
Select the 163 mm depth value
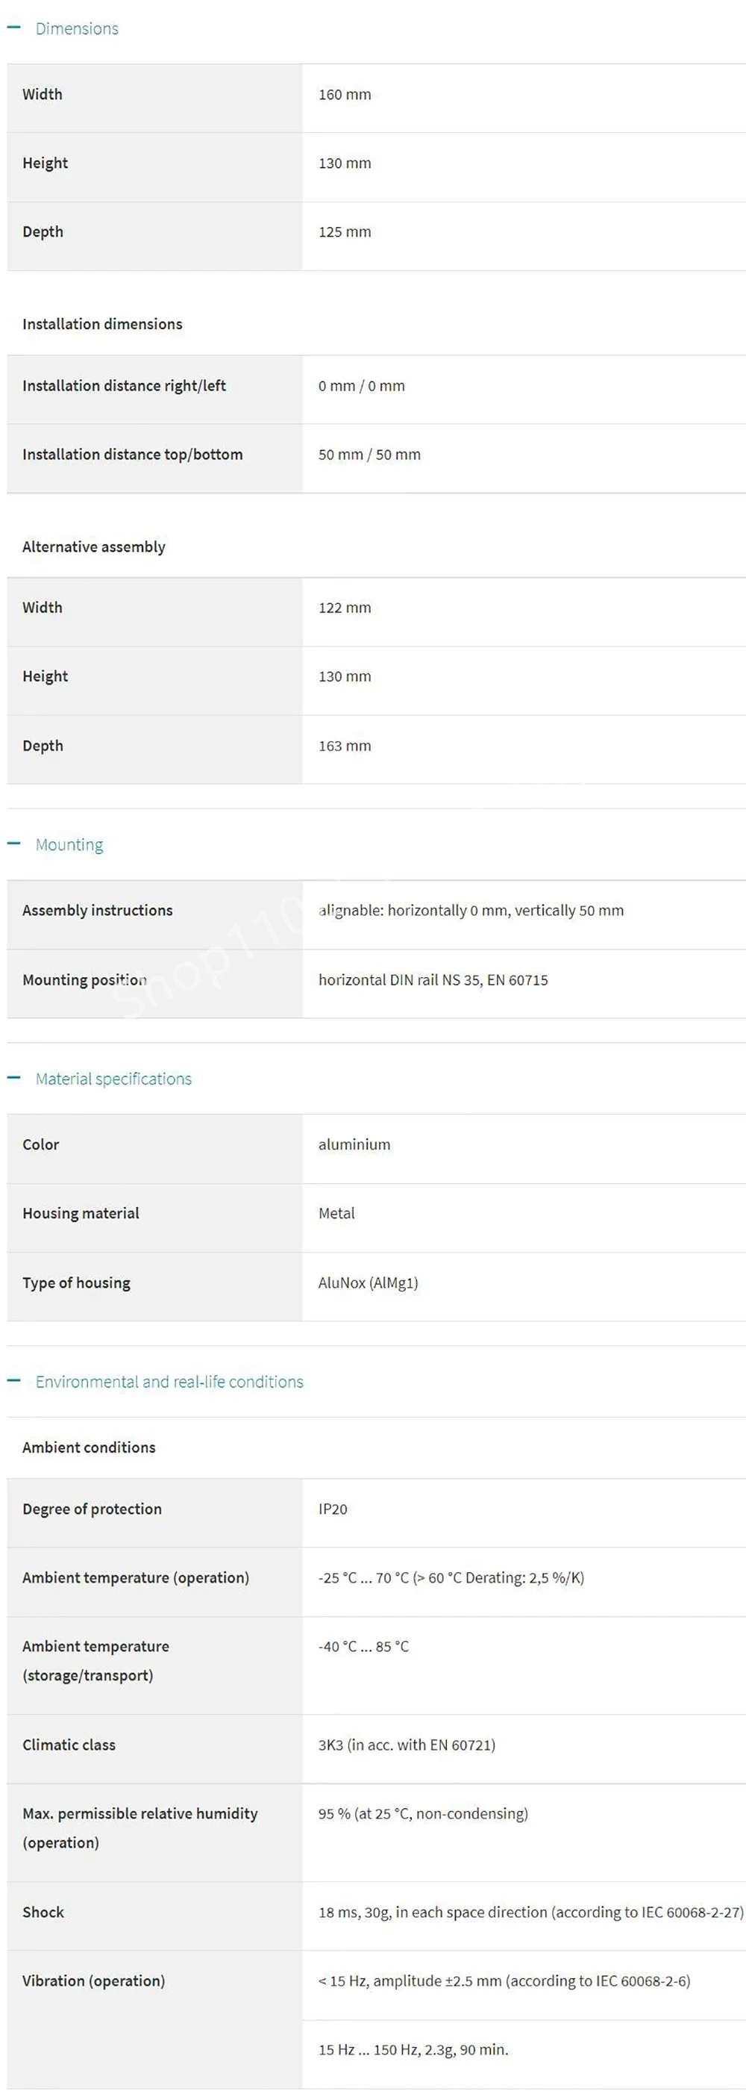point(345,745)
